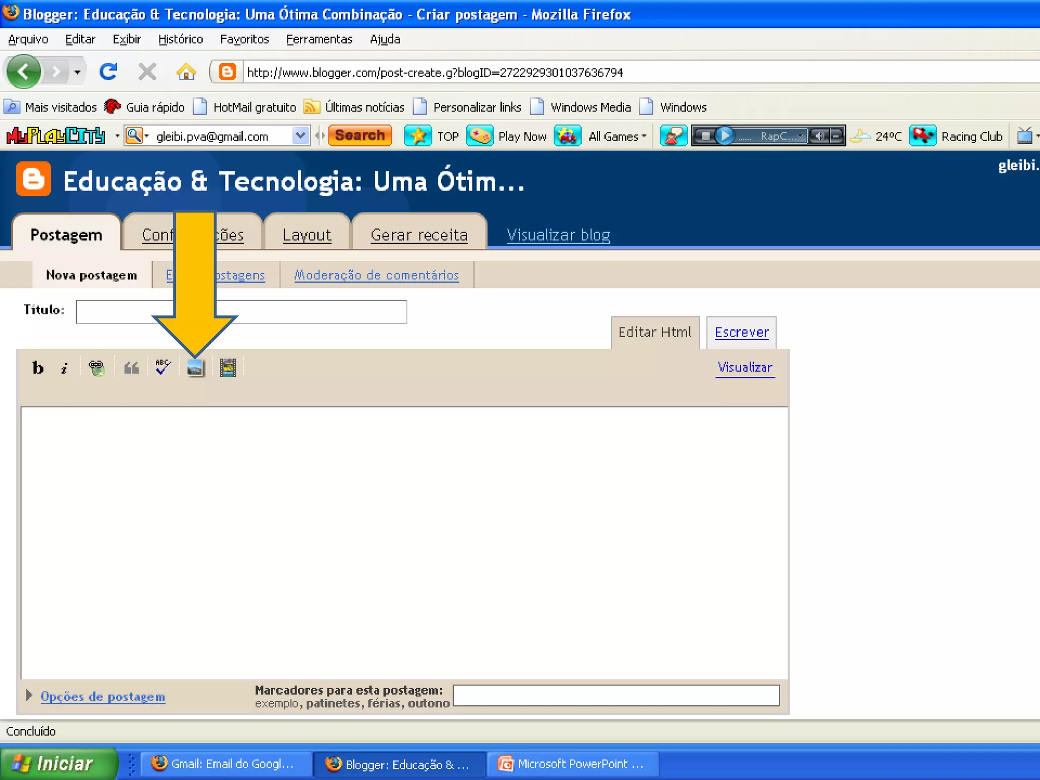
Task: Click the Visualizar blog link
Action: [558, 235]
